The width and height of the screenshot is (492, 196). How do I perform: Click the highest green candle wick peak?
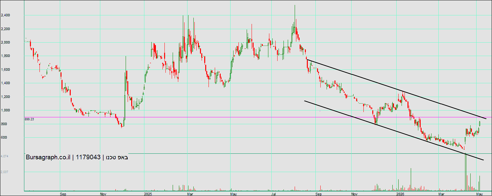(x=295, y=6)
